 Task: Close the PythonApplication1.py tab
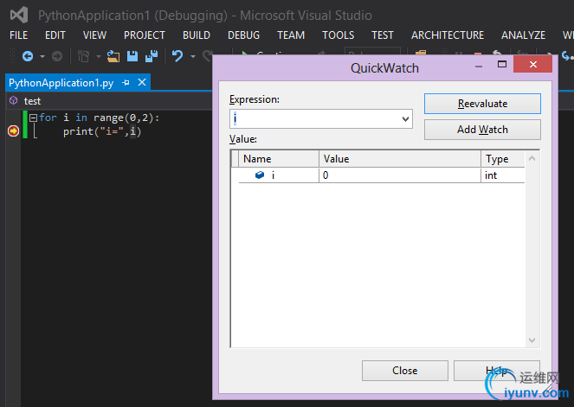point(142,82)
